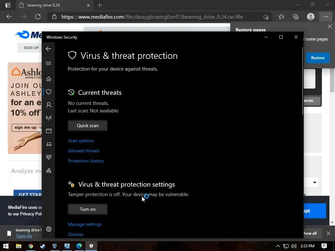Open the Edge profile avatar

pyautogui.click(x=311, y=17)
